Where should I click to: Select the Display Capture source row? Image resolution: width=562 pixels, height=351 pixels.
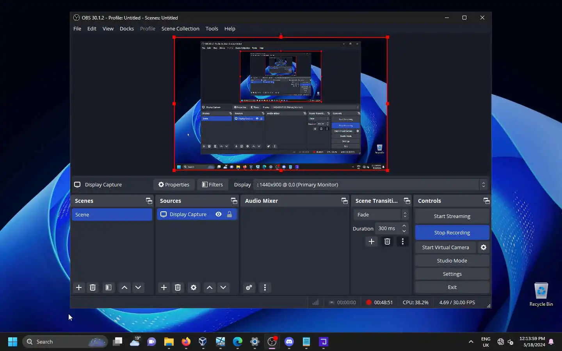tap(197, 214)
